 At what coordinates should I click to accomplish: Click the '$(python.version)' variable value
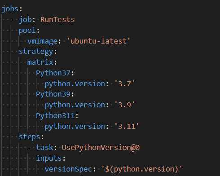(x=142, y=169)
